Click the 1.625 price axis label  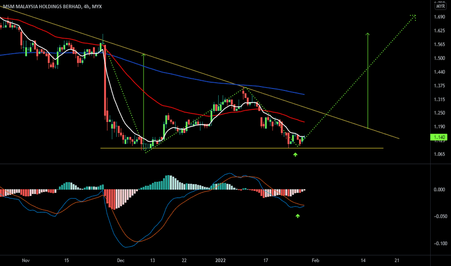pyautogui.click(x=439, y=30)
